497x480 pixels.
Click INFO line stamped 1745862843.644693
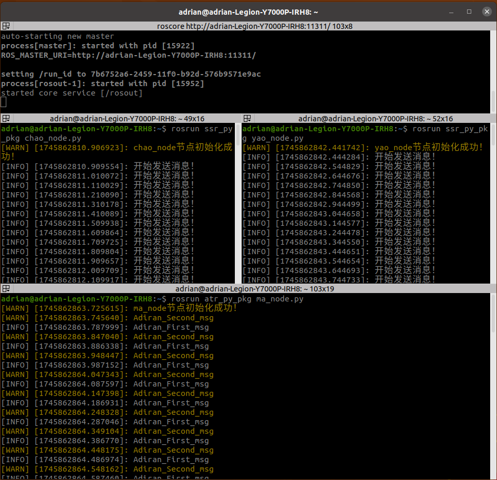point(339,270)
